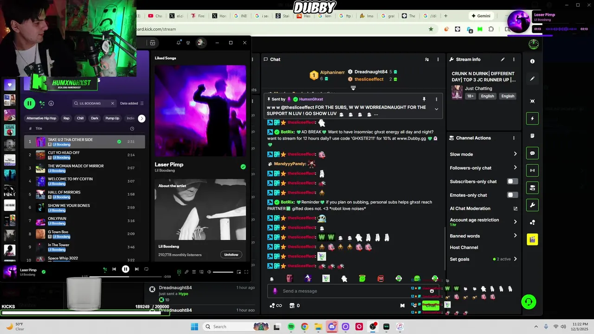The width and height of the screenshot is (594, 334).
Task: Play CUT YO HEAD OFF track row
Action: 84,155
